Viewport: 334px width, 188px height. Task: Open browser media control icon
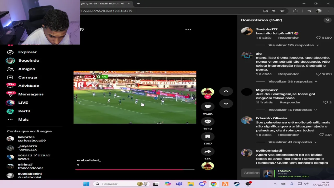[x=309, y=11]
